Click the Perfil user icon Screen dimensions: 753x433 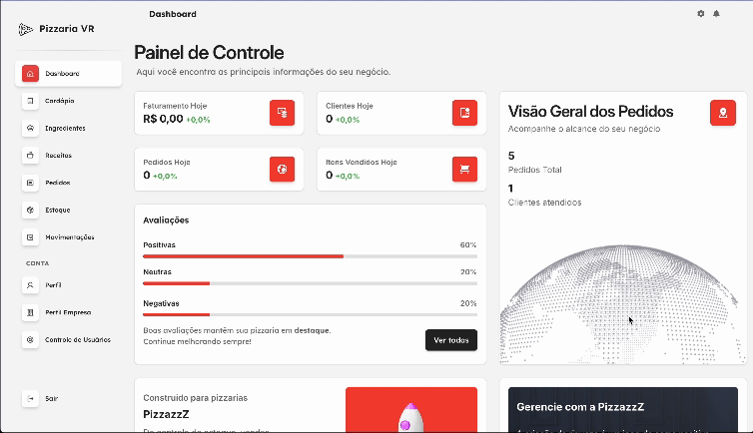coord(30,285)
